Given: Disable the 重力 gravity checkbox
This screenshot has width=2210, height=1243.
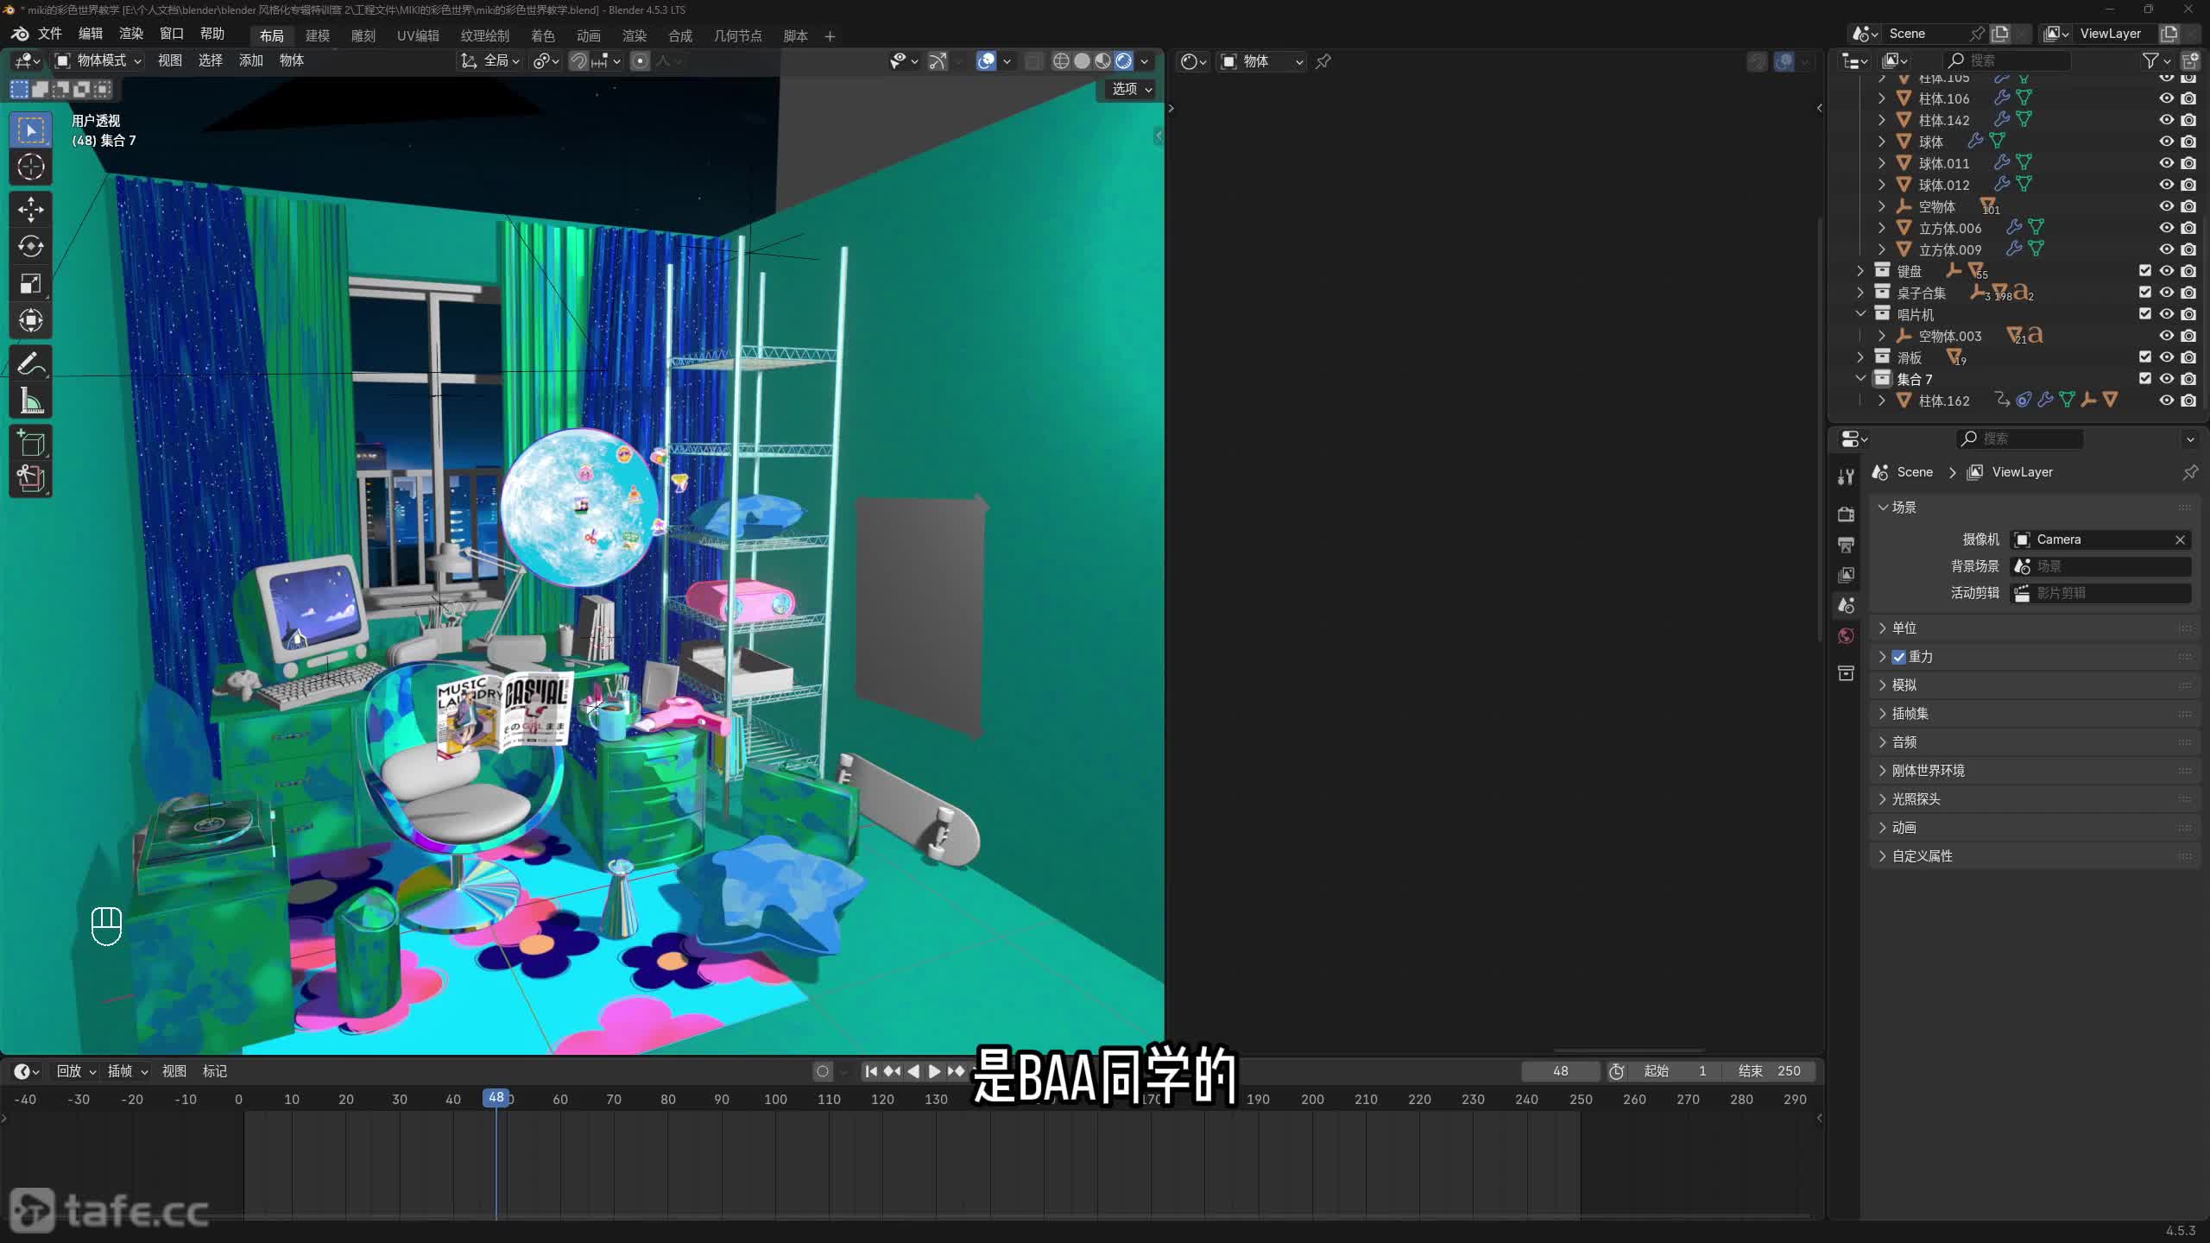Looking at the screenshot, I should 1898,657.
